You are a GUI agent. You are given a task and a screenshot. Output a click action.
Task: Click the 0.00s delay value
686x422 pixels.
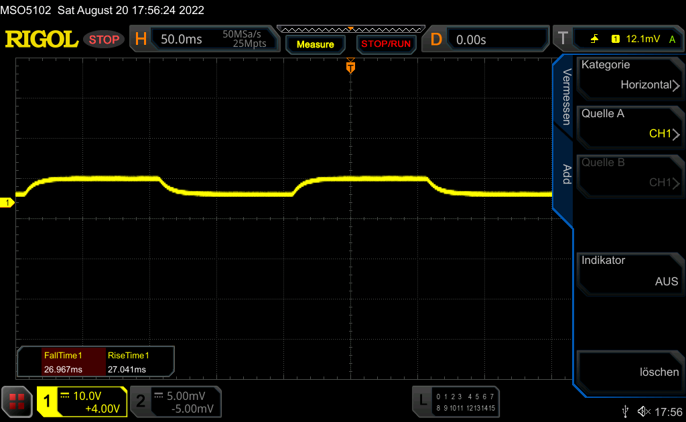471,40
